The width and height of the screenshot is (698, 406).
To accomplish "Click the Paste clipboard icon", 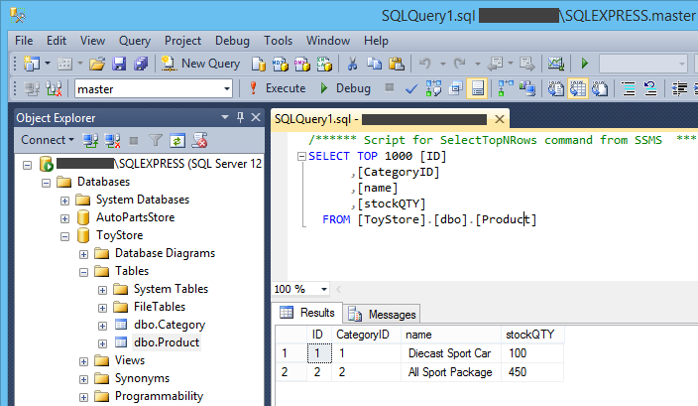I will click(x=397, y=64).
